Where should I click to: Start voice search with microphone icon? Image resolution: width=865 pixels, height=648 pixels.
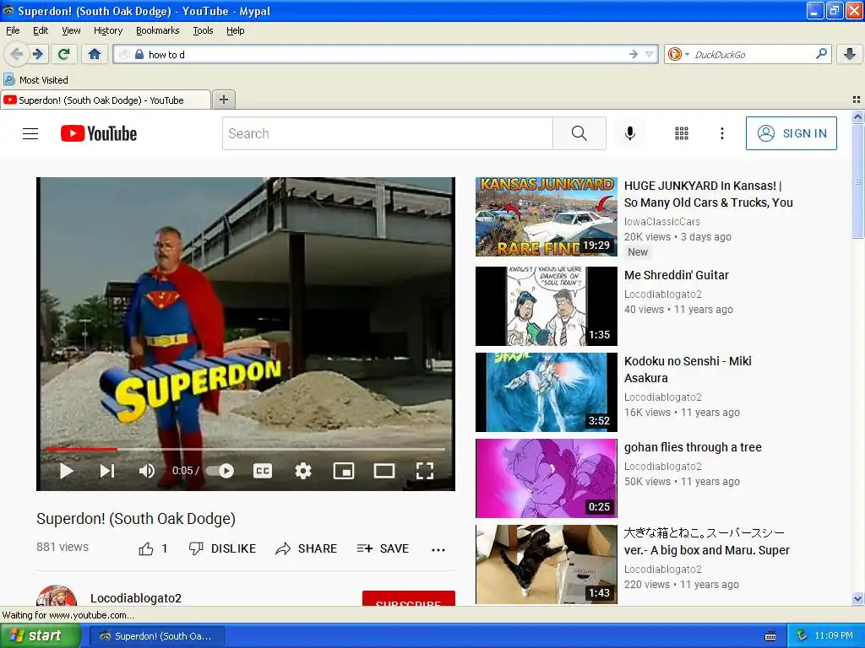630,133
